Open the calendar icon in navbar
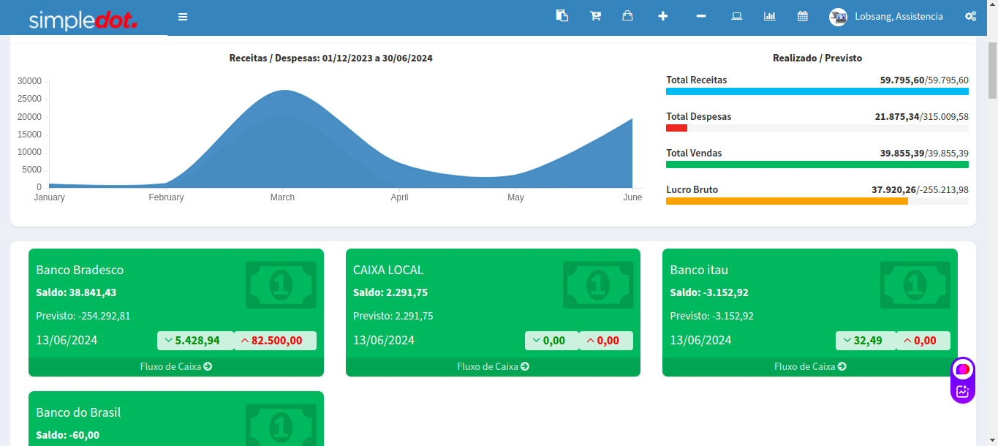The width and height of the screenshot is (998, 446). (x=803, y=16)
